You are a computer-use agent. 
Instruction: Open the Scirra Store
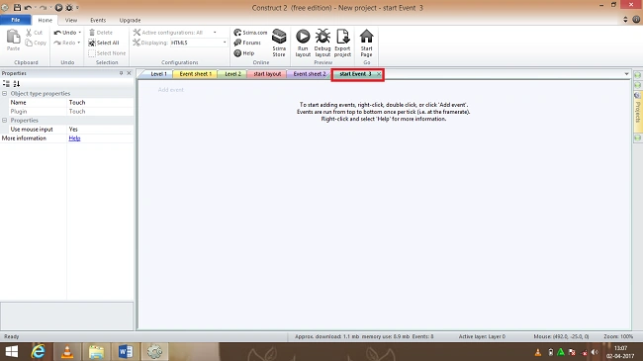(279, 43)
